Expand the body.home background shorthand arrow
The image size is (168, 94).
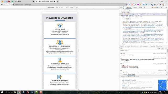[128, 55]
